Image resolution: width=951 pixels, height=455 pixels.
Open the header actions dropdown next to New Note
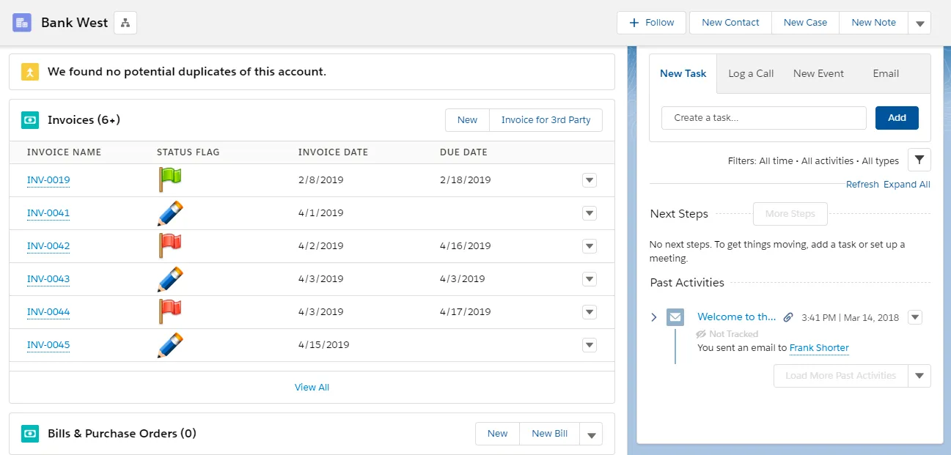click(919, 23)
